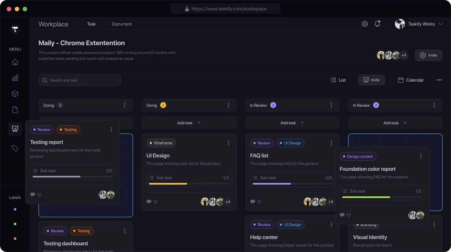Click the gear Invite button in project header
This screenshot has height=252, width=451.
coord(428,55)
